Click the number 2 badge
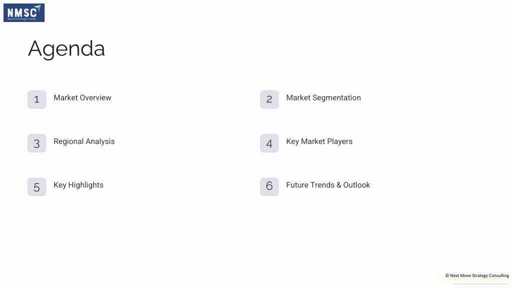 [x=269, y=99]
